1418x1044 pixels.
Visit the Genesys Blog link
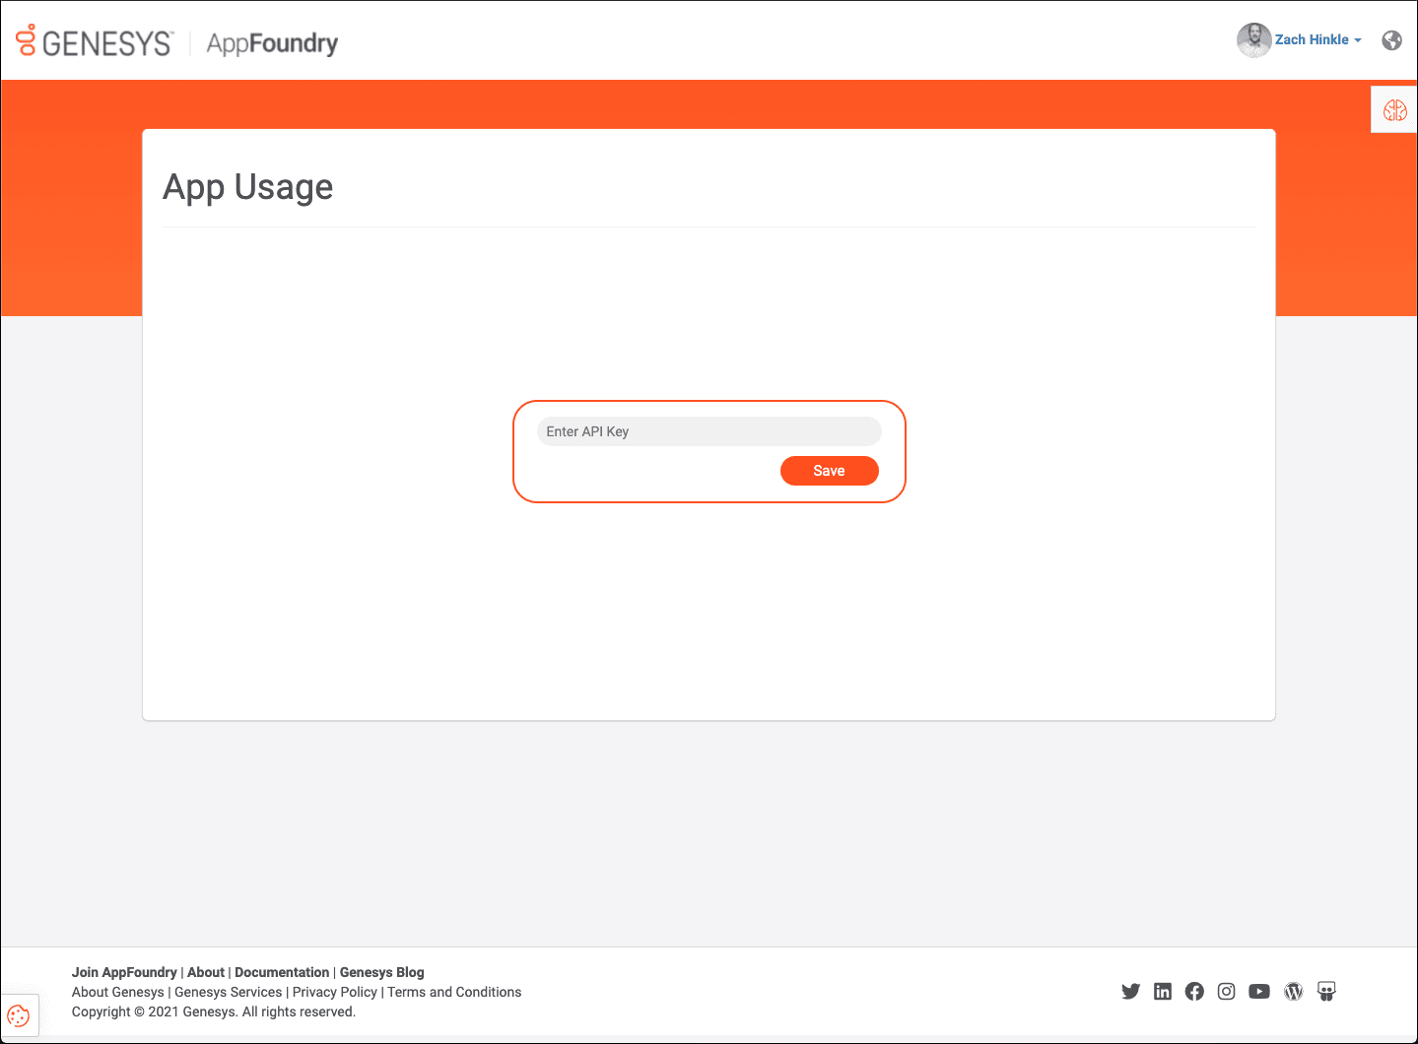(381, 972)
